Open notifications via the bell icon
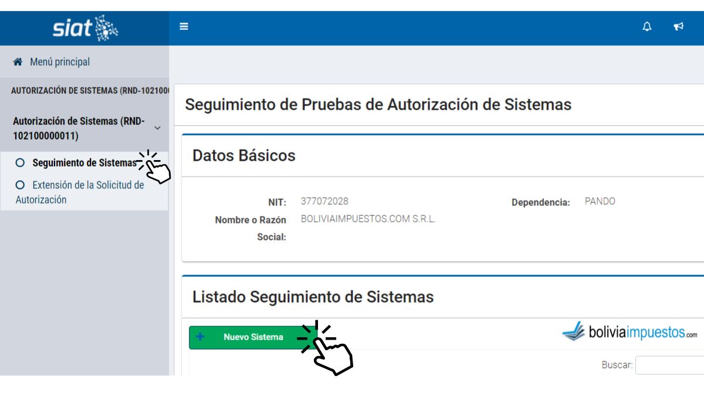The image size is (704, 393). [647, 26]
